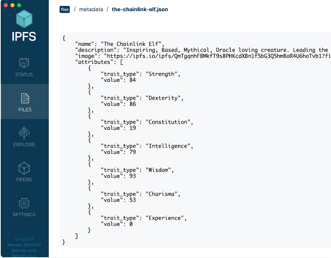Click the value 0 line
Viewport: 331px width, 258px height.
[117, 224]
